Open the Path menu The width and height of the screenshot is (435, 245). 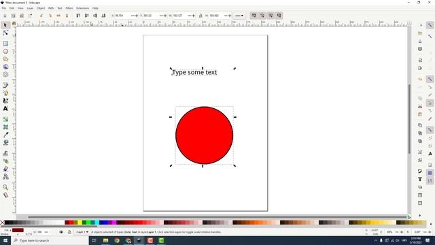[51, 8]
